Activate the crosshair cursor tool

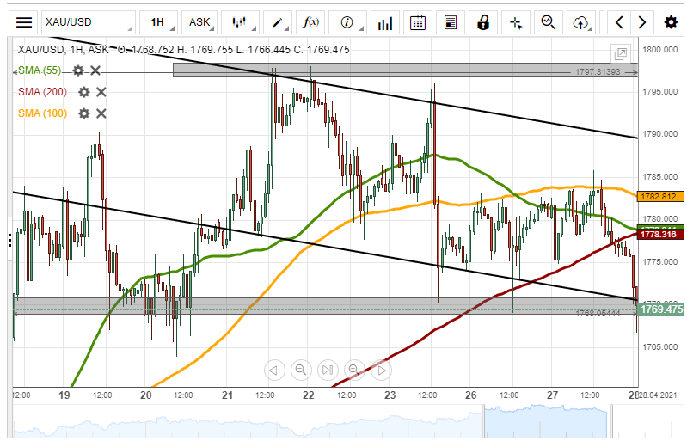[516, 22]
